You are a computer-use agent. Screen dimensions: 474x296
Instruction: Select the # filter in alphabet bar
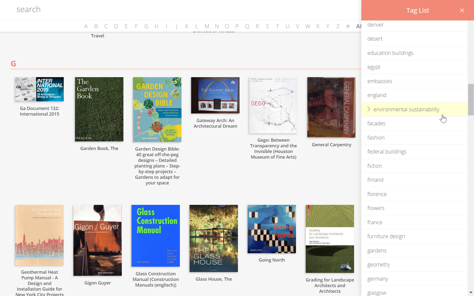348,26
